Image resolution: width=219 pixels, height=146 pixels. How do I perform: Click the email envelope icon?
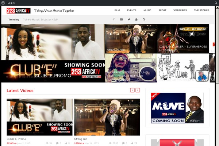pyautogui.click(x=122, y=19)
